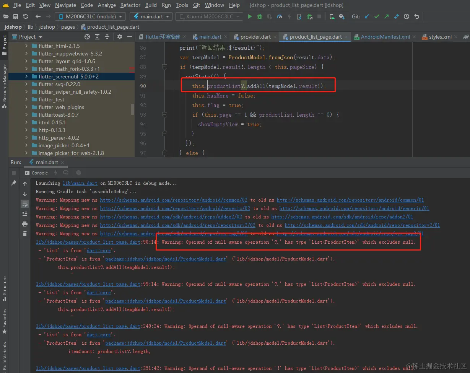
Task: Click the Git update project arrow
Action: [x=367, y=16]
